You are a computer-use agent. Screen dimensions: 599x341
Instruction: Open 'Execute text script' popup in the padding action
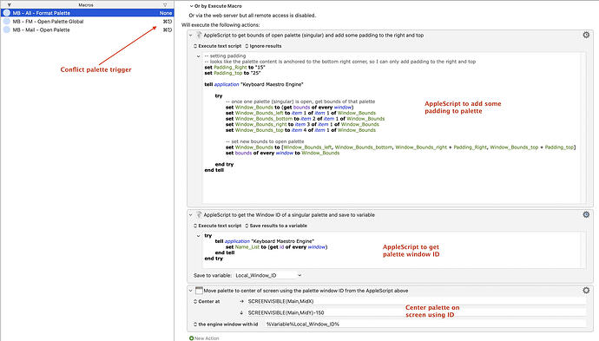pos(217,46)
